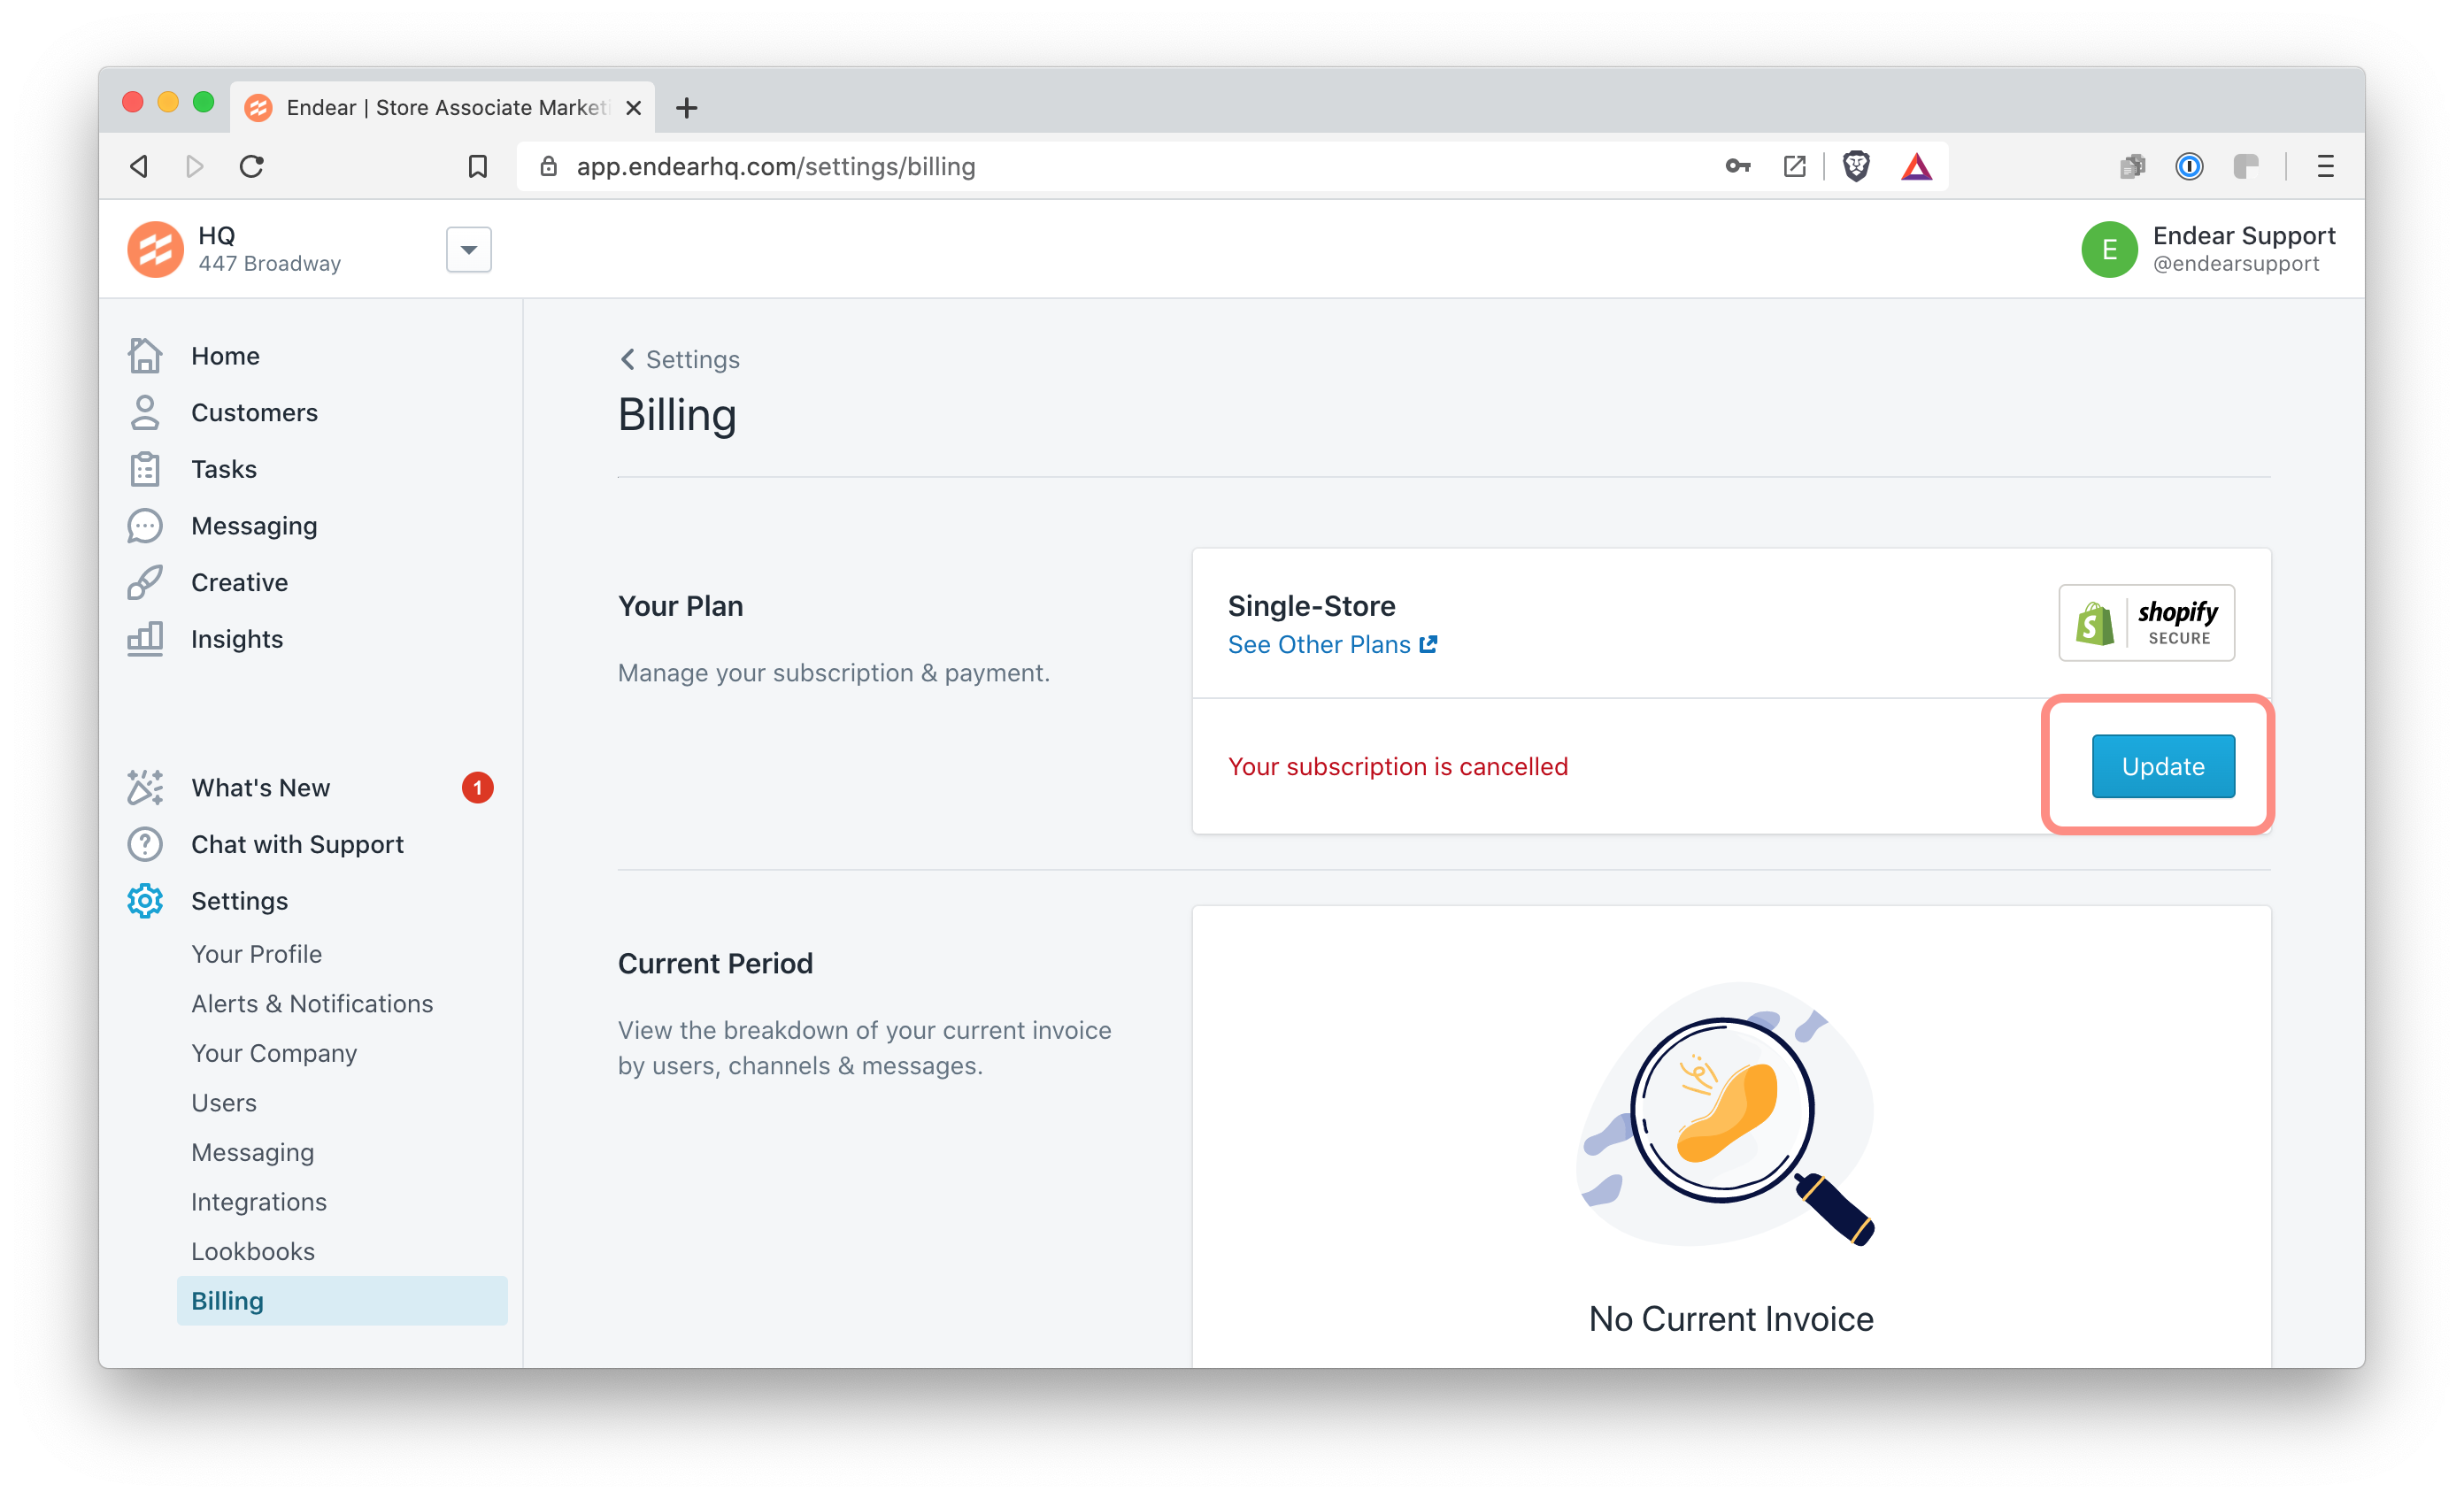Select the active Billing settings item
Image resolution: width=2464 pixels, height=1499 pixels.
pyautogui.click(x=342, y=1301)
